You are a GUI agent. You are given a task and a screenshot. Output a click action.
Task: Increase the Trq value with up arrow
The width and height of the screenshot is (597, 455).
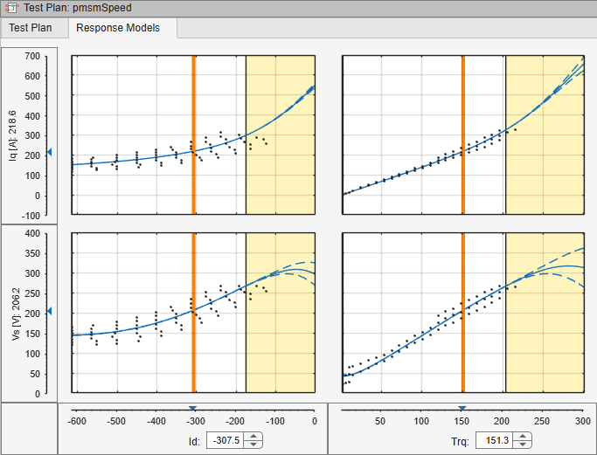tap(523, 437)
